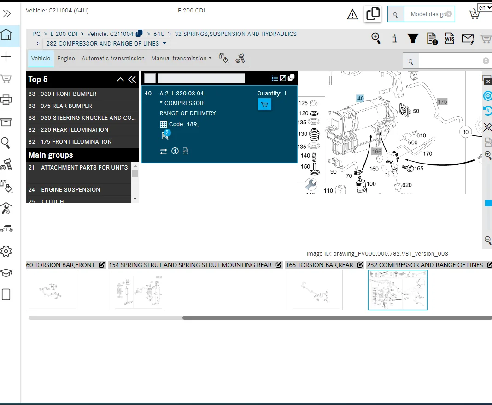The width and height of the screenshot is (492, 405).
Task: Select the Vehicle tab
Action: point(41,59)
